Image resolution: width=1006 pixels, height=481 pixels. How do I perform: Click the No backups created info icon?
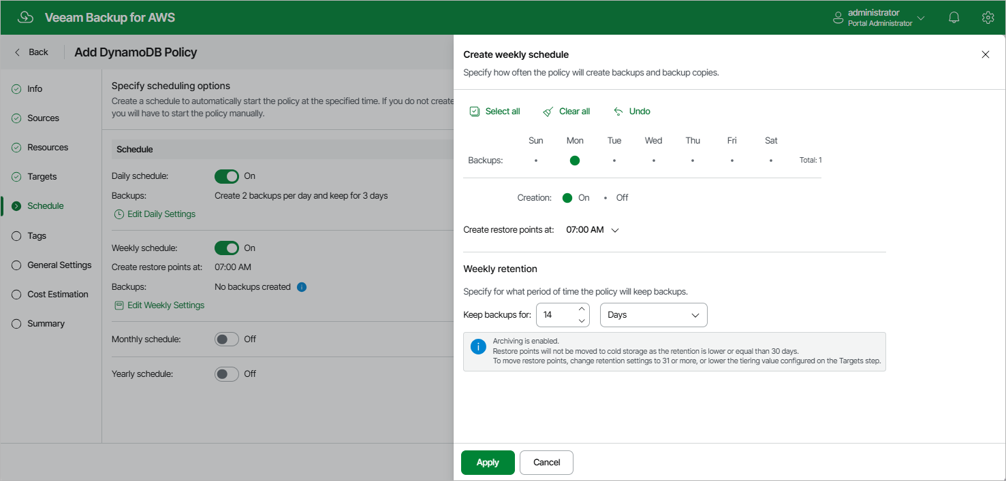pyautogui.click(x=302, y=287)
